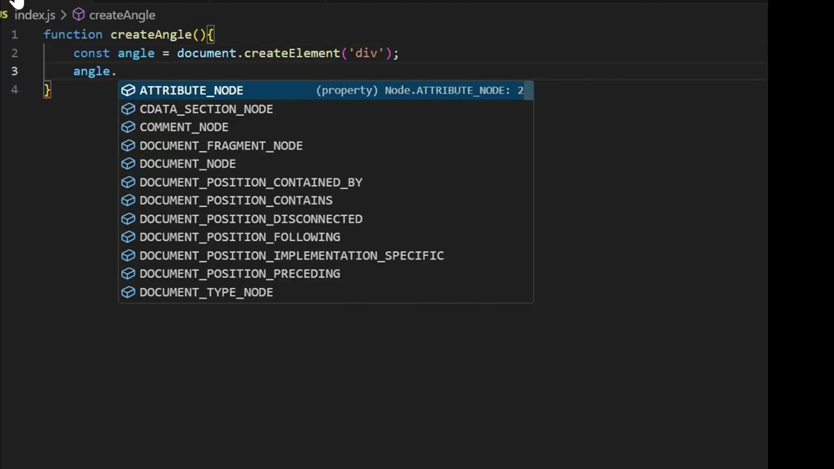Pick DOCUMENT_POSITION_IMPLEMENTATION_SPECIFIC suggestion
Screen dimensions: 834x469
click(291, 255)
